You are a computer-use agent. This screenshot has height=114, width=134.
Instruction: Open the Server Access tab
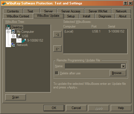pyautogui.click(x=71, y=11)
